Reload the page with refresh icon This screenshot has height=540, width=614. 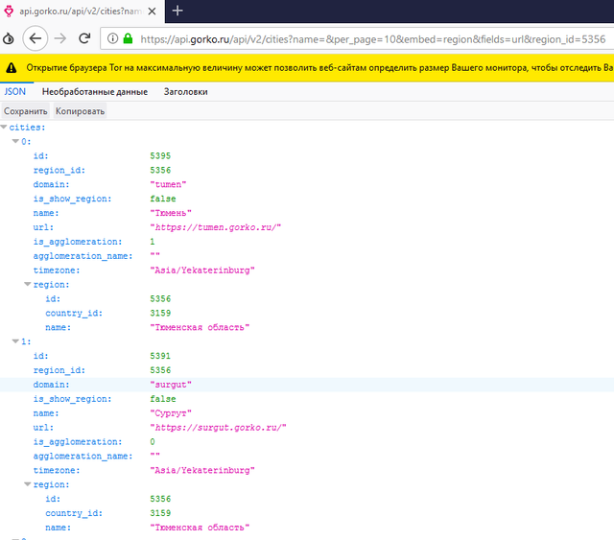pyautogui.click(x=84, y=38)
